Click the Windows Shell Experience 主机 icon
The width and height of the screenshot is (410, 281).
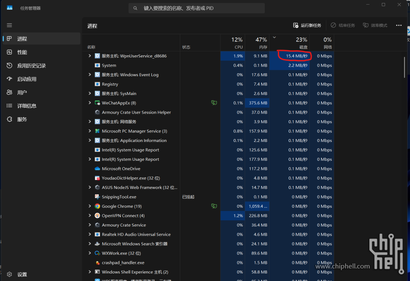tap(97, 272)
